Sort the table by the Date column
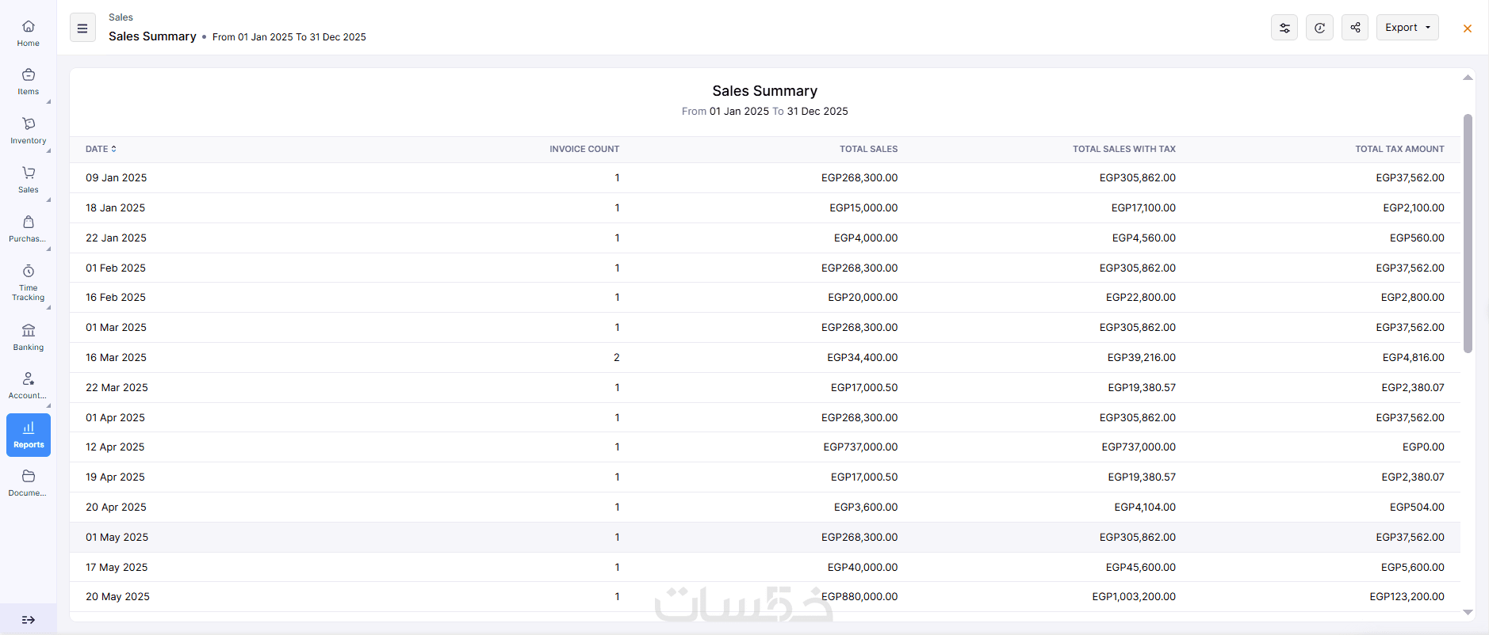 (101, 149)
